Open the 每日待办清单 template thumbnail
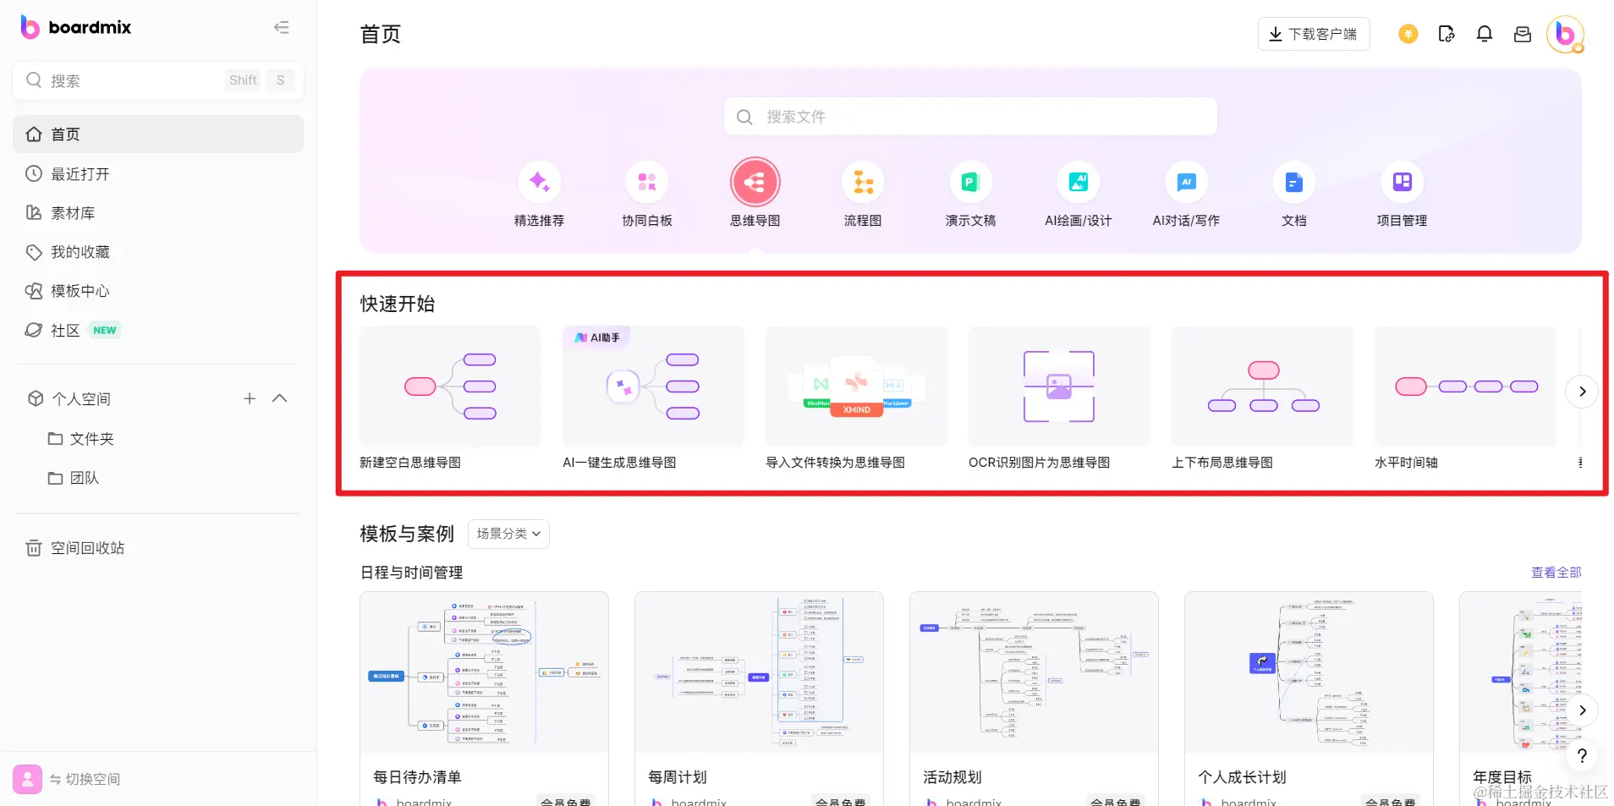This screenshot has width=1614, height=806. coord(484,672)
